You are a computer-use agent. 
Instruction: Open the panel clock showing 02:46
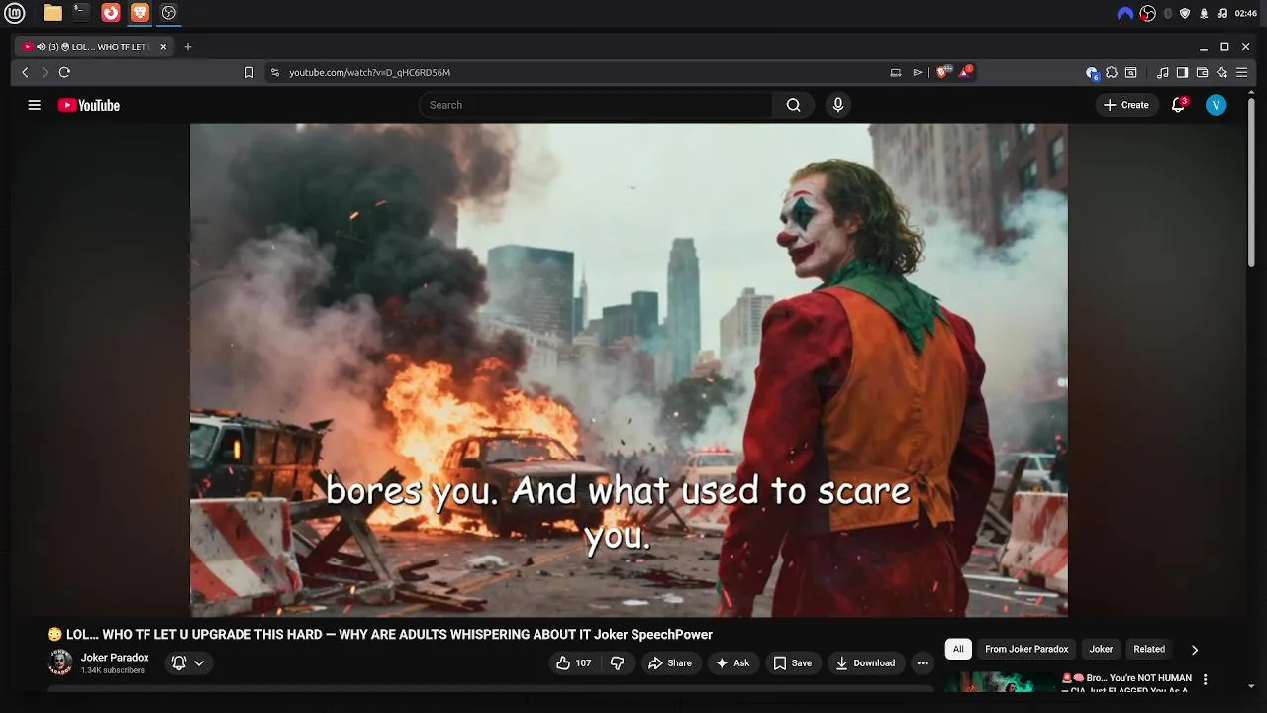click(x=1246, y=13)
